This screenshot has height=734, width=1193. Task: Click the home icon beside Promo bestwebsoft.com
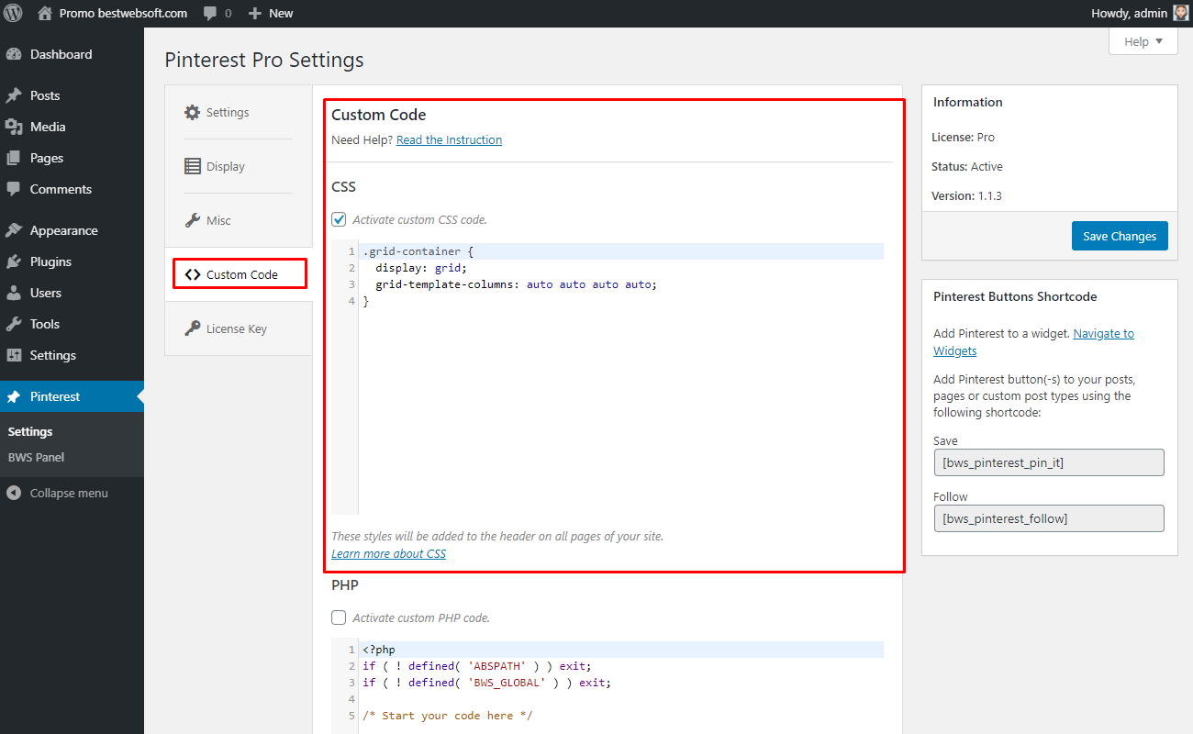click(45, 14)
